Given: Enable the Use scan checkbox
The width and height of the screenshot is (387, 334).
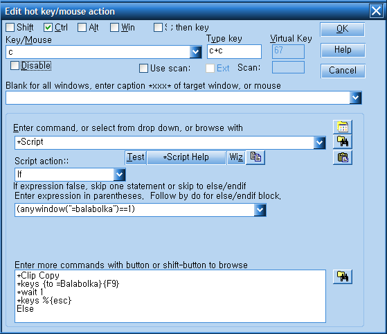Looking at the screenshot, I should pyautogui.click(x=143, y=68).
